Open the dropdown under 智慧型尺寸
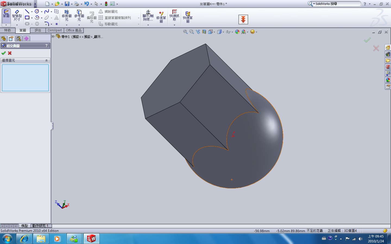The image size is (391, 244). pyautogui.click(x=17, y=25)
